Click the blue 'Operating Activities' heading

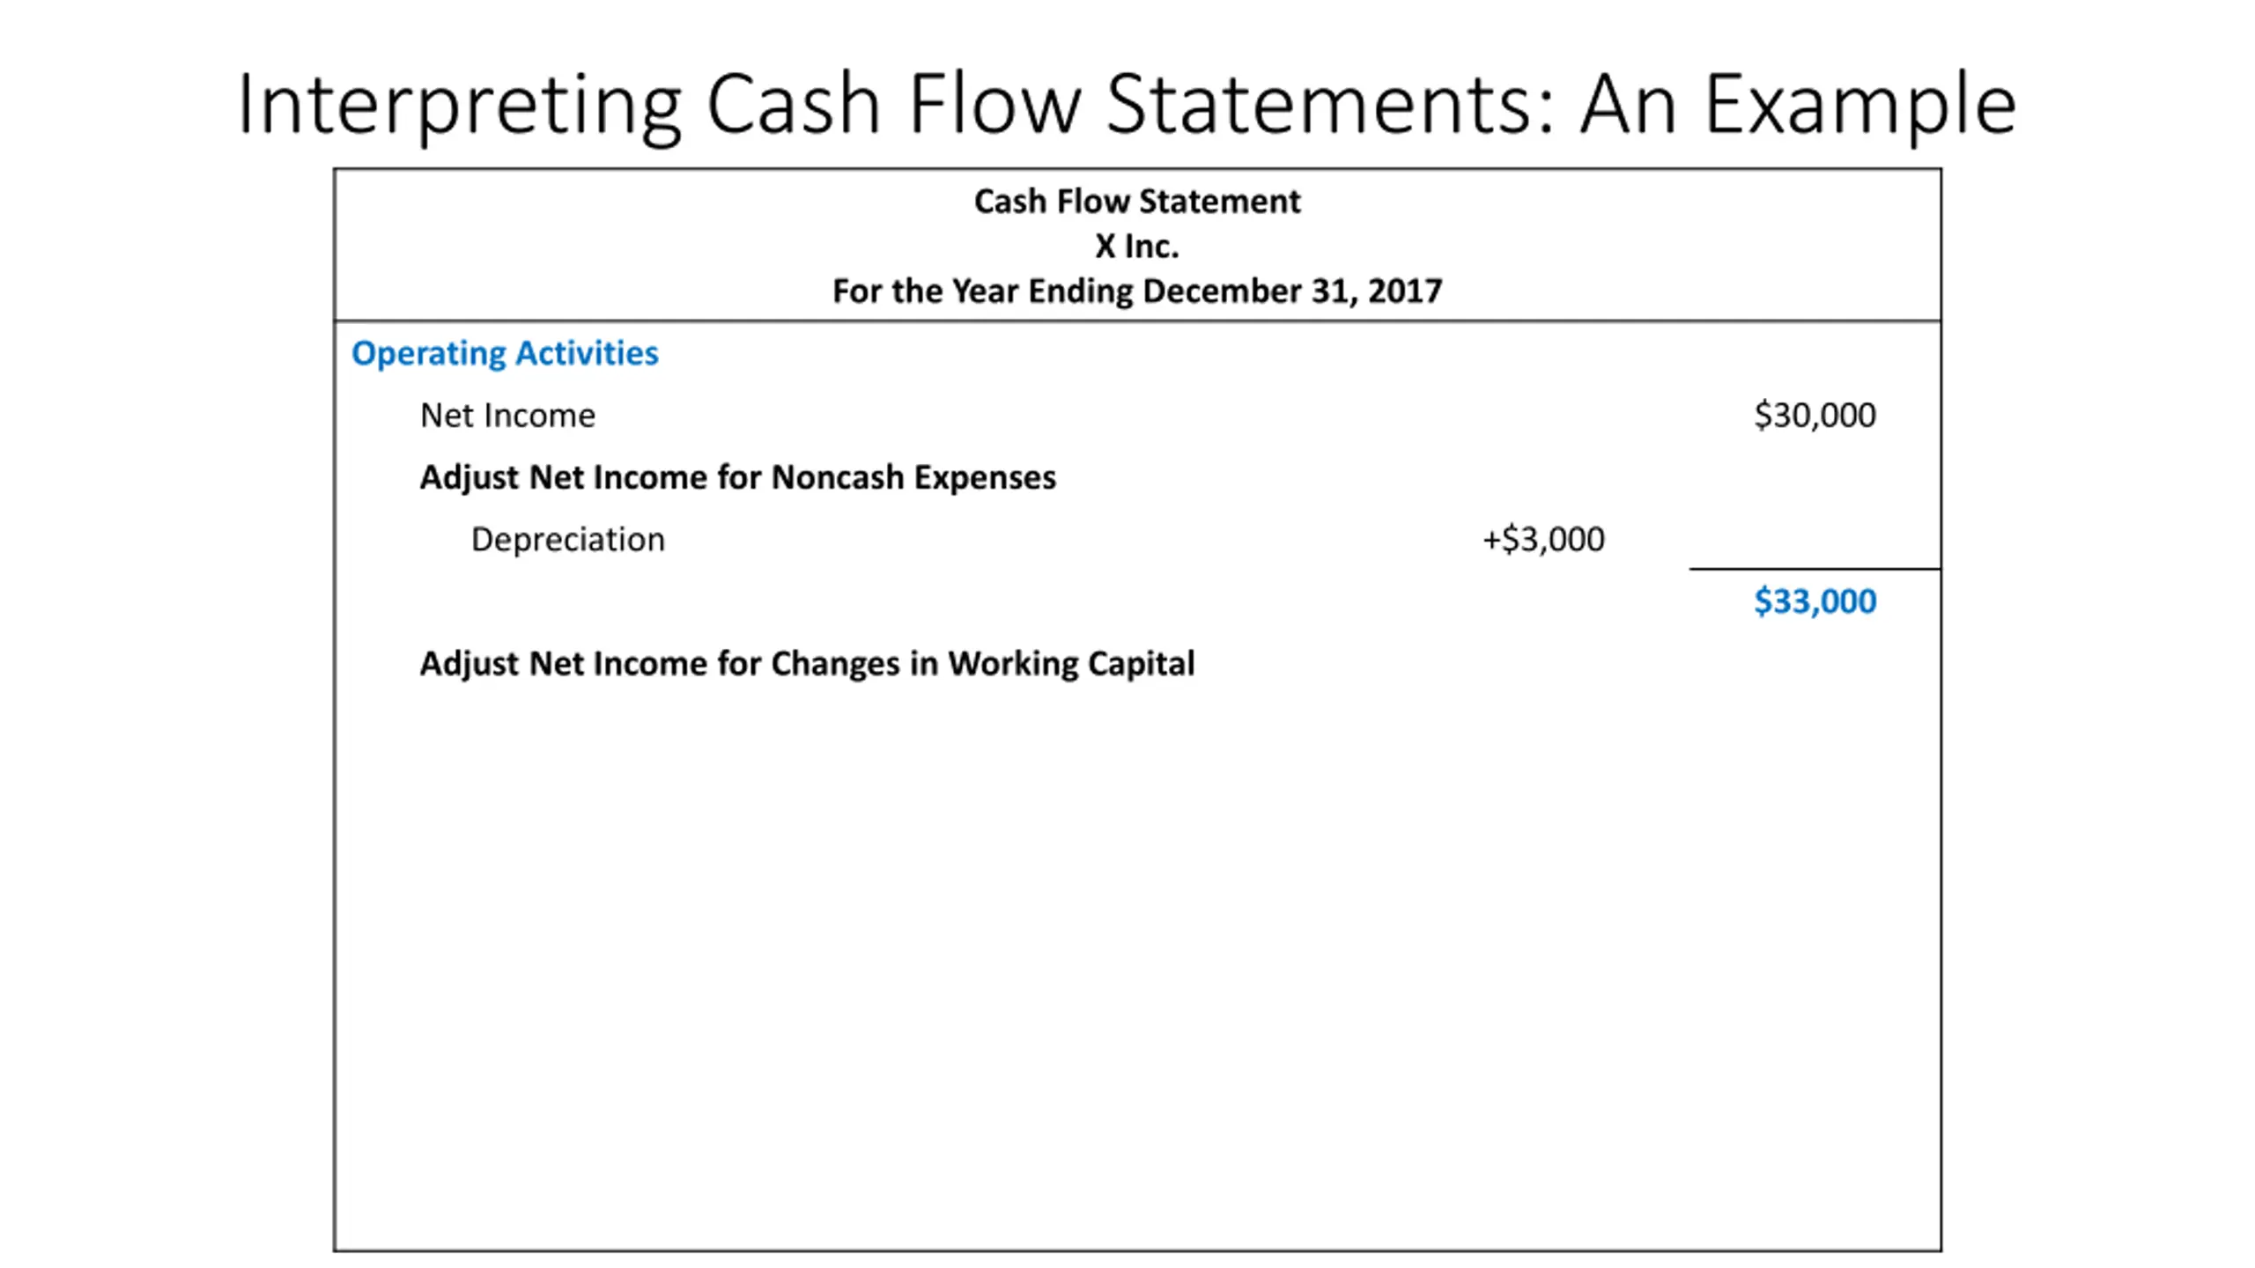(x=505, y=353)
